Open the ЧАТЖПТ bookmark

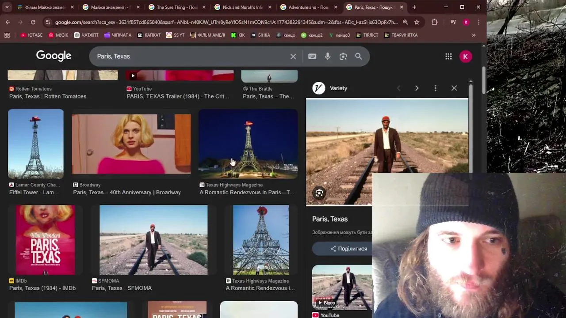coord(86,35)
